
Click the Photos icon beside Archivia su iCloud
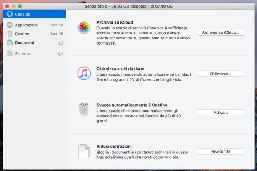coord(84,27)
